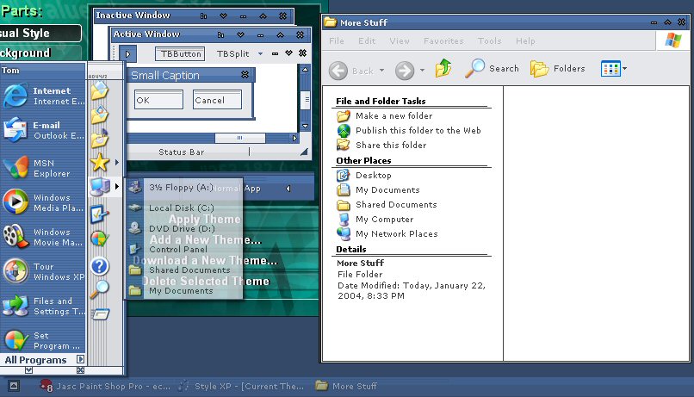The height and width of the screenshot is (397, 694).
Task: Expand the star favorites submenu arrow
Action: 117,163
